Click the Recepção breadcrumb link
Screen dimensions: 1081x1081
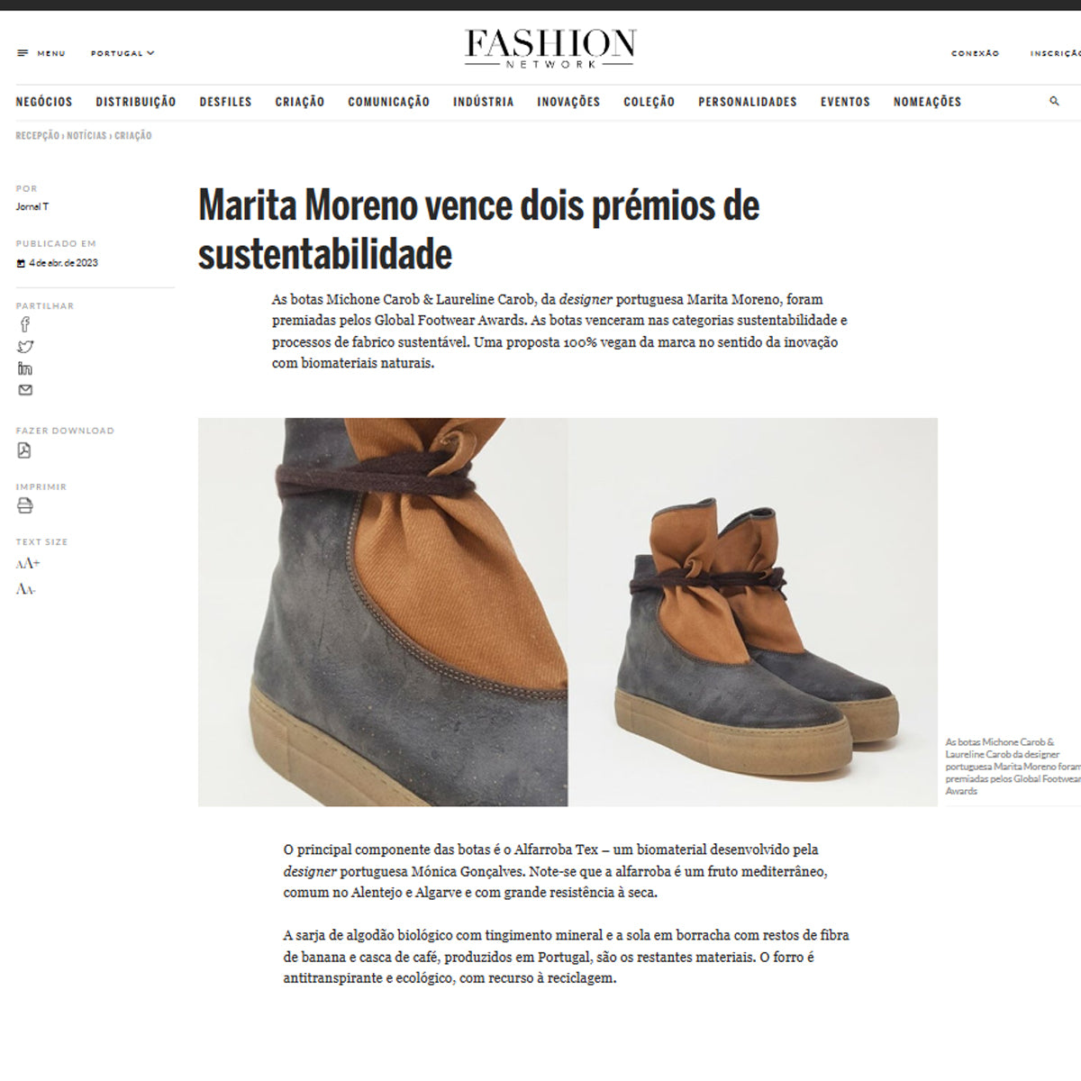(x=37, y=136)
